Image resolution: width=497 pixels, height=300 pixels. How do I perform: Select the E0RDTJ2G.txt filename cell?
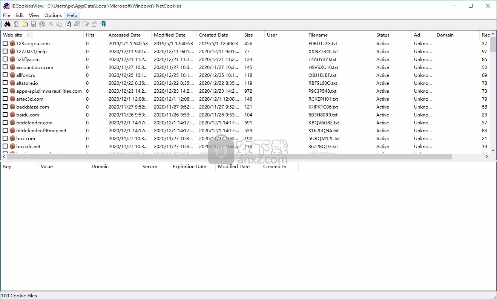(323, 43)
